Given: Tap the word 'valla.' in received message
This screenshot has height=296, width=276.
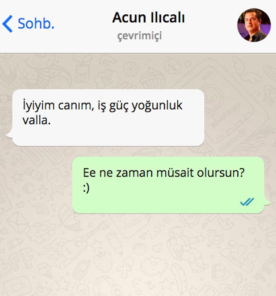Looking at the screenshot, I should coord(37,120).
